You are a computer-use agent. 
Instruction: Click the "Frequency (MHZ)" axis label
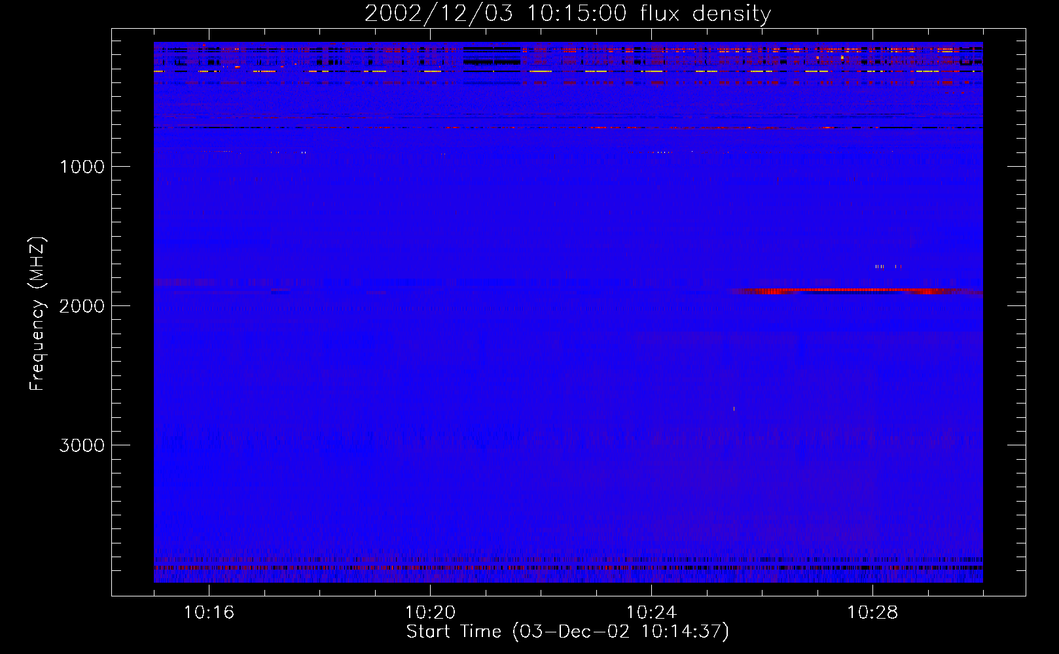[x=37, y=314]
